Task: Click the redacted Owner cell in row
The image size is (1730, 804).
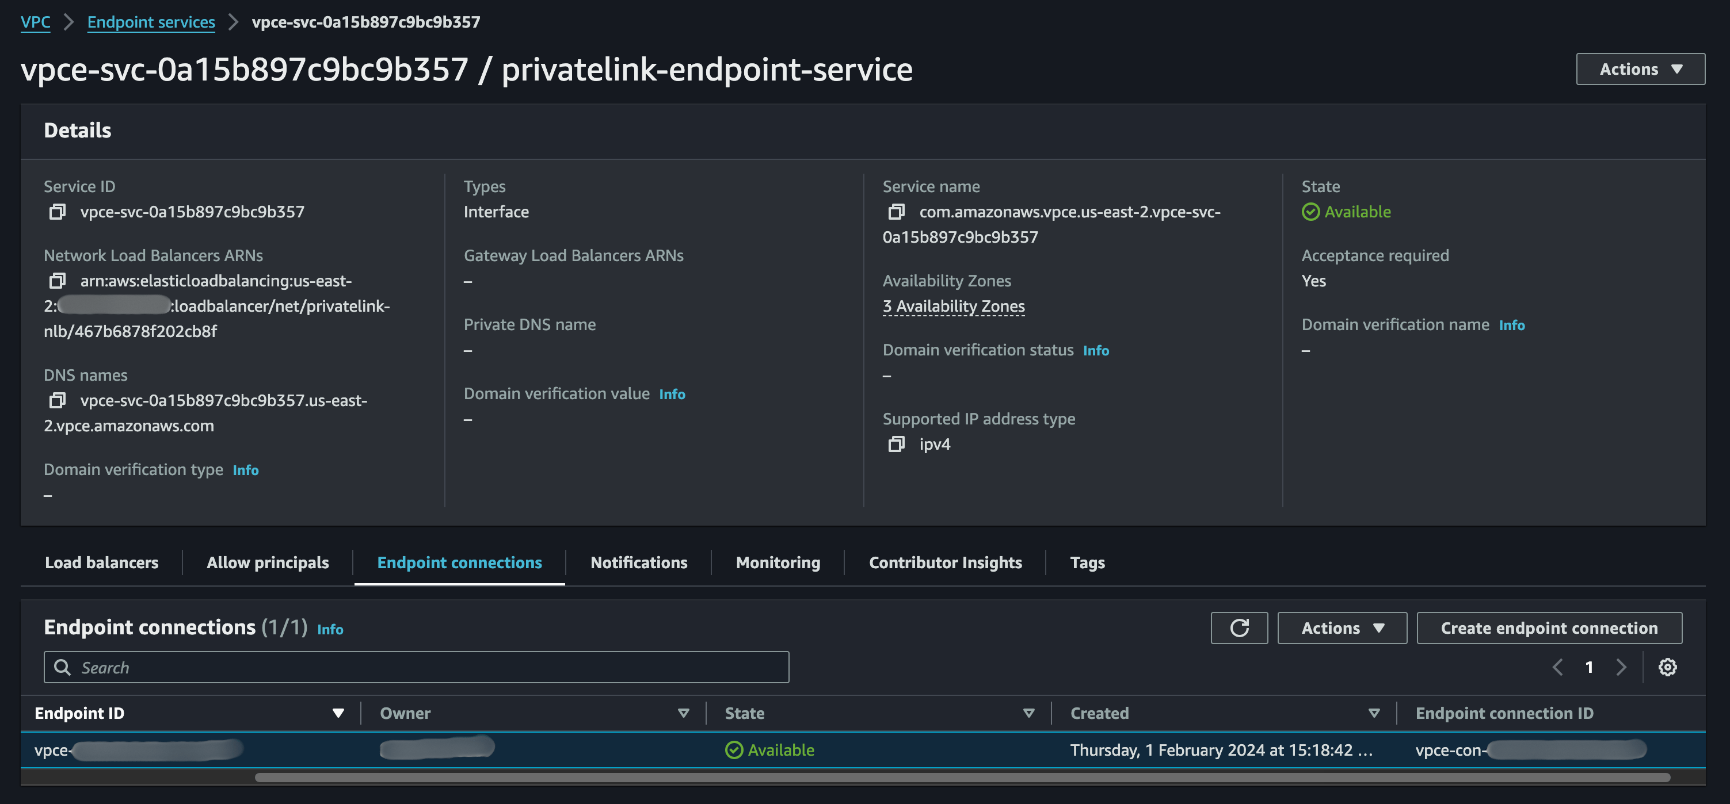Action: 437,748
